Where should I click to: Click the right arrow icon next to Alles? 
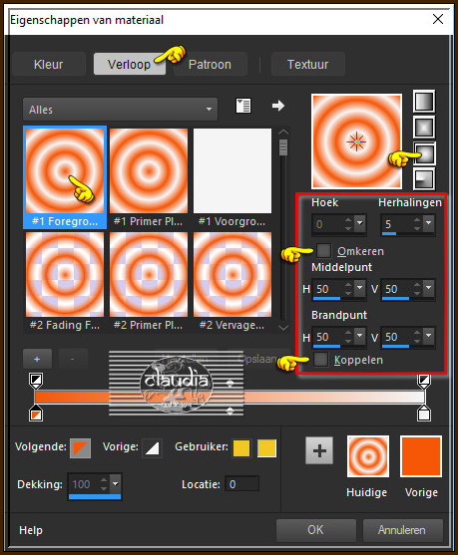click(278, 106)
